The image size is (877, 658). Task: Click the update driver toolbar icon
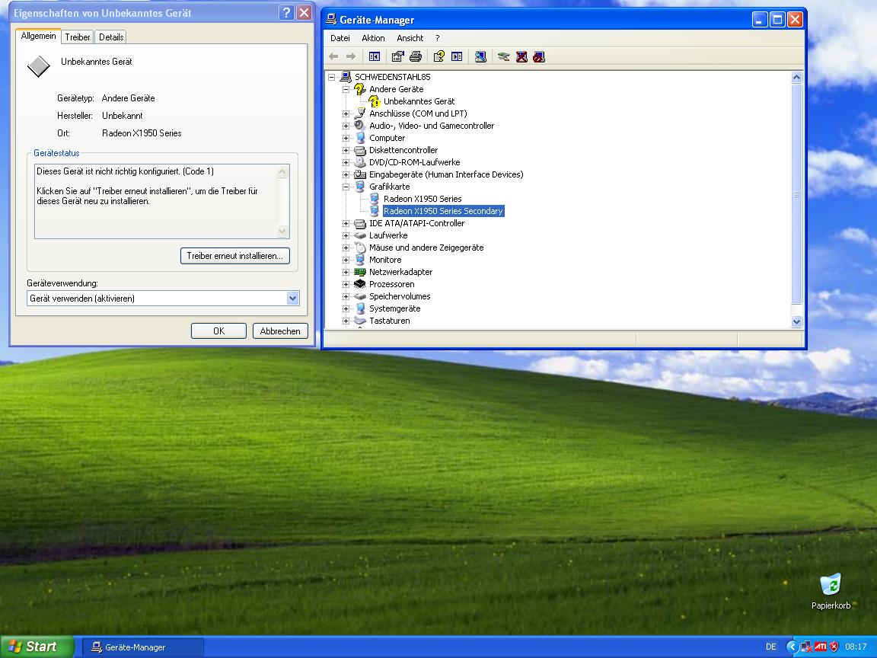pos(503,56)
